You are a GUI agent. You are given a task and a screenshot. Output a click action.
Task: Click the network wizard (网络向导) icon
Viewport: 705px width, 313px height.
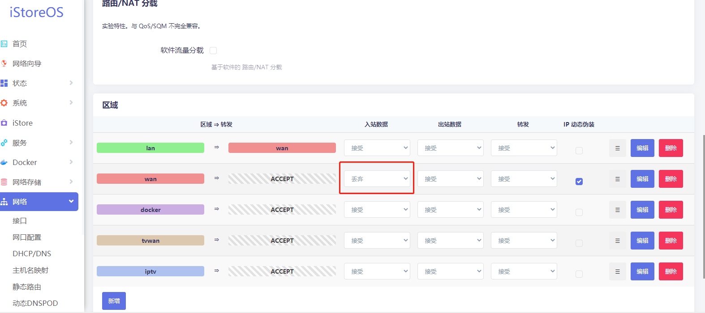4,63
